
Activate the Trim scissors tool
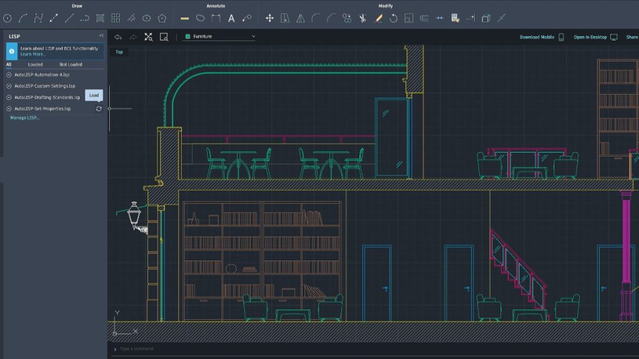coord(362,19)
